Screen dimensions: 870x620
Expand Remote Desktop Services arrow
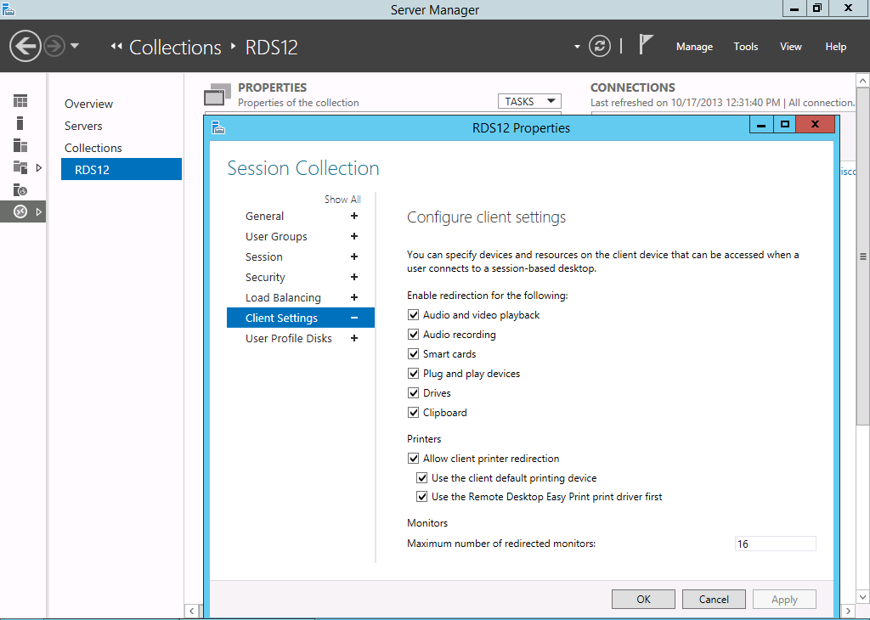coord(39,211)
